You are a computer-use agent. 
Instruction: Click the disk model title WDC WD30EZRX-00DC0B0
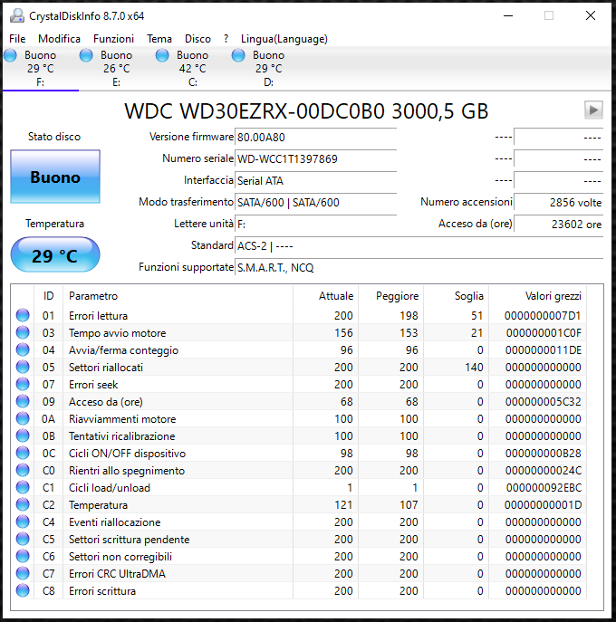[255, 111]
